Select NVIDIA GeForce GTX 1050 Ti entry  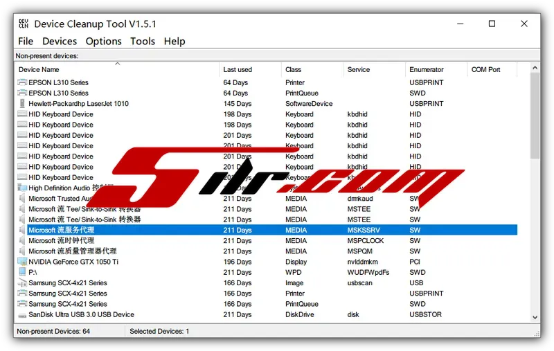[73, 262]
